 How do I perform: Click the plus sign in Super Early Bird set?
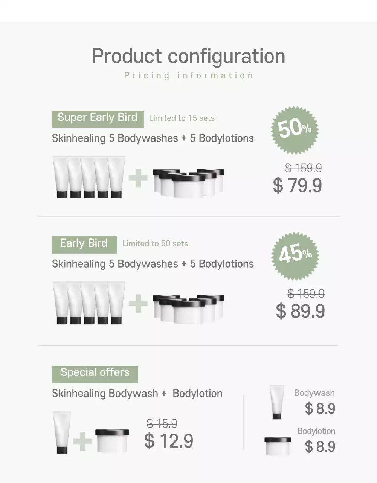[x=138, y=178]
